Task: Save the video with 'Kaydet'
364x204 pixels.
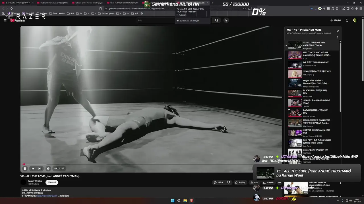Action: click(268, 182)
